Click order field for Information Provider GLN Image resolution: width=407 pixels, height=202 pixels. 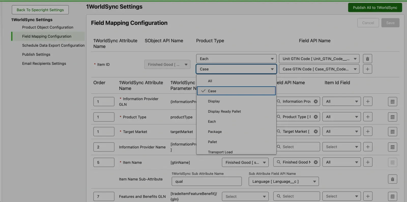click(x=104, y=102)
